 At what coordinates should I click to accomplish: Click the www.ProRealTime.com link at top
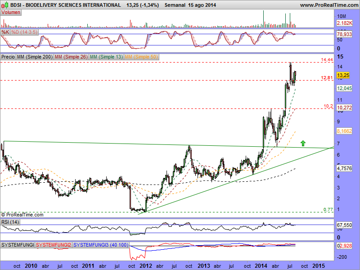point(329,5)
